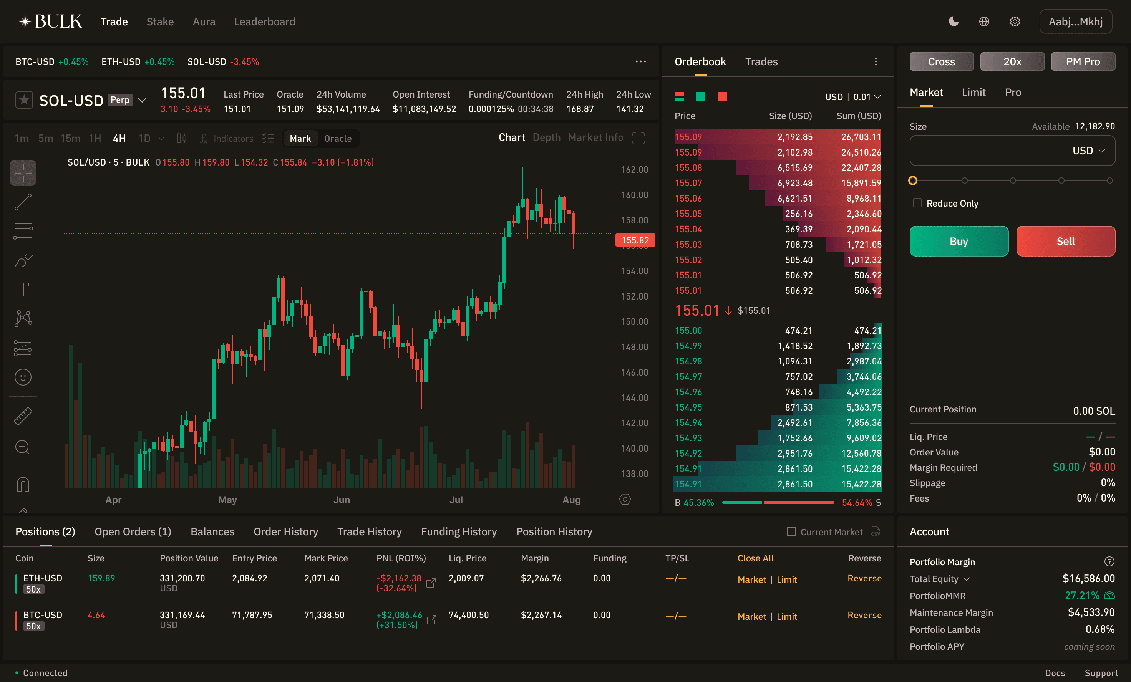Check the Current Market filter
This screenshot has height=682, width=1131.
coord(791,531)
